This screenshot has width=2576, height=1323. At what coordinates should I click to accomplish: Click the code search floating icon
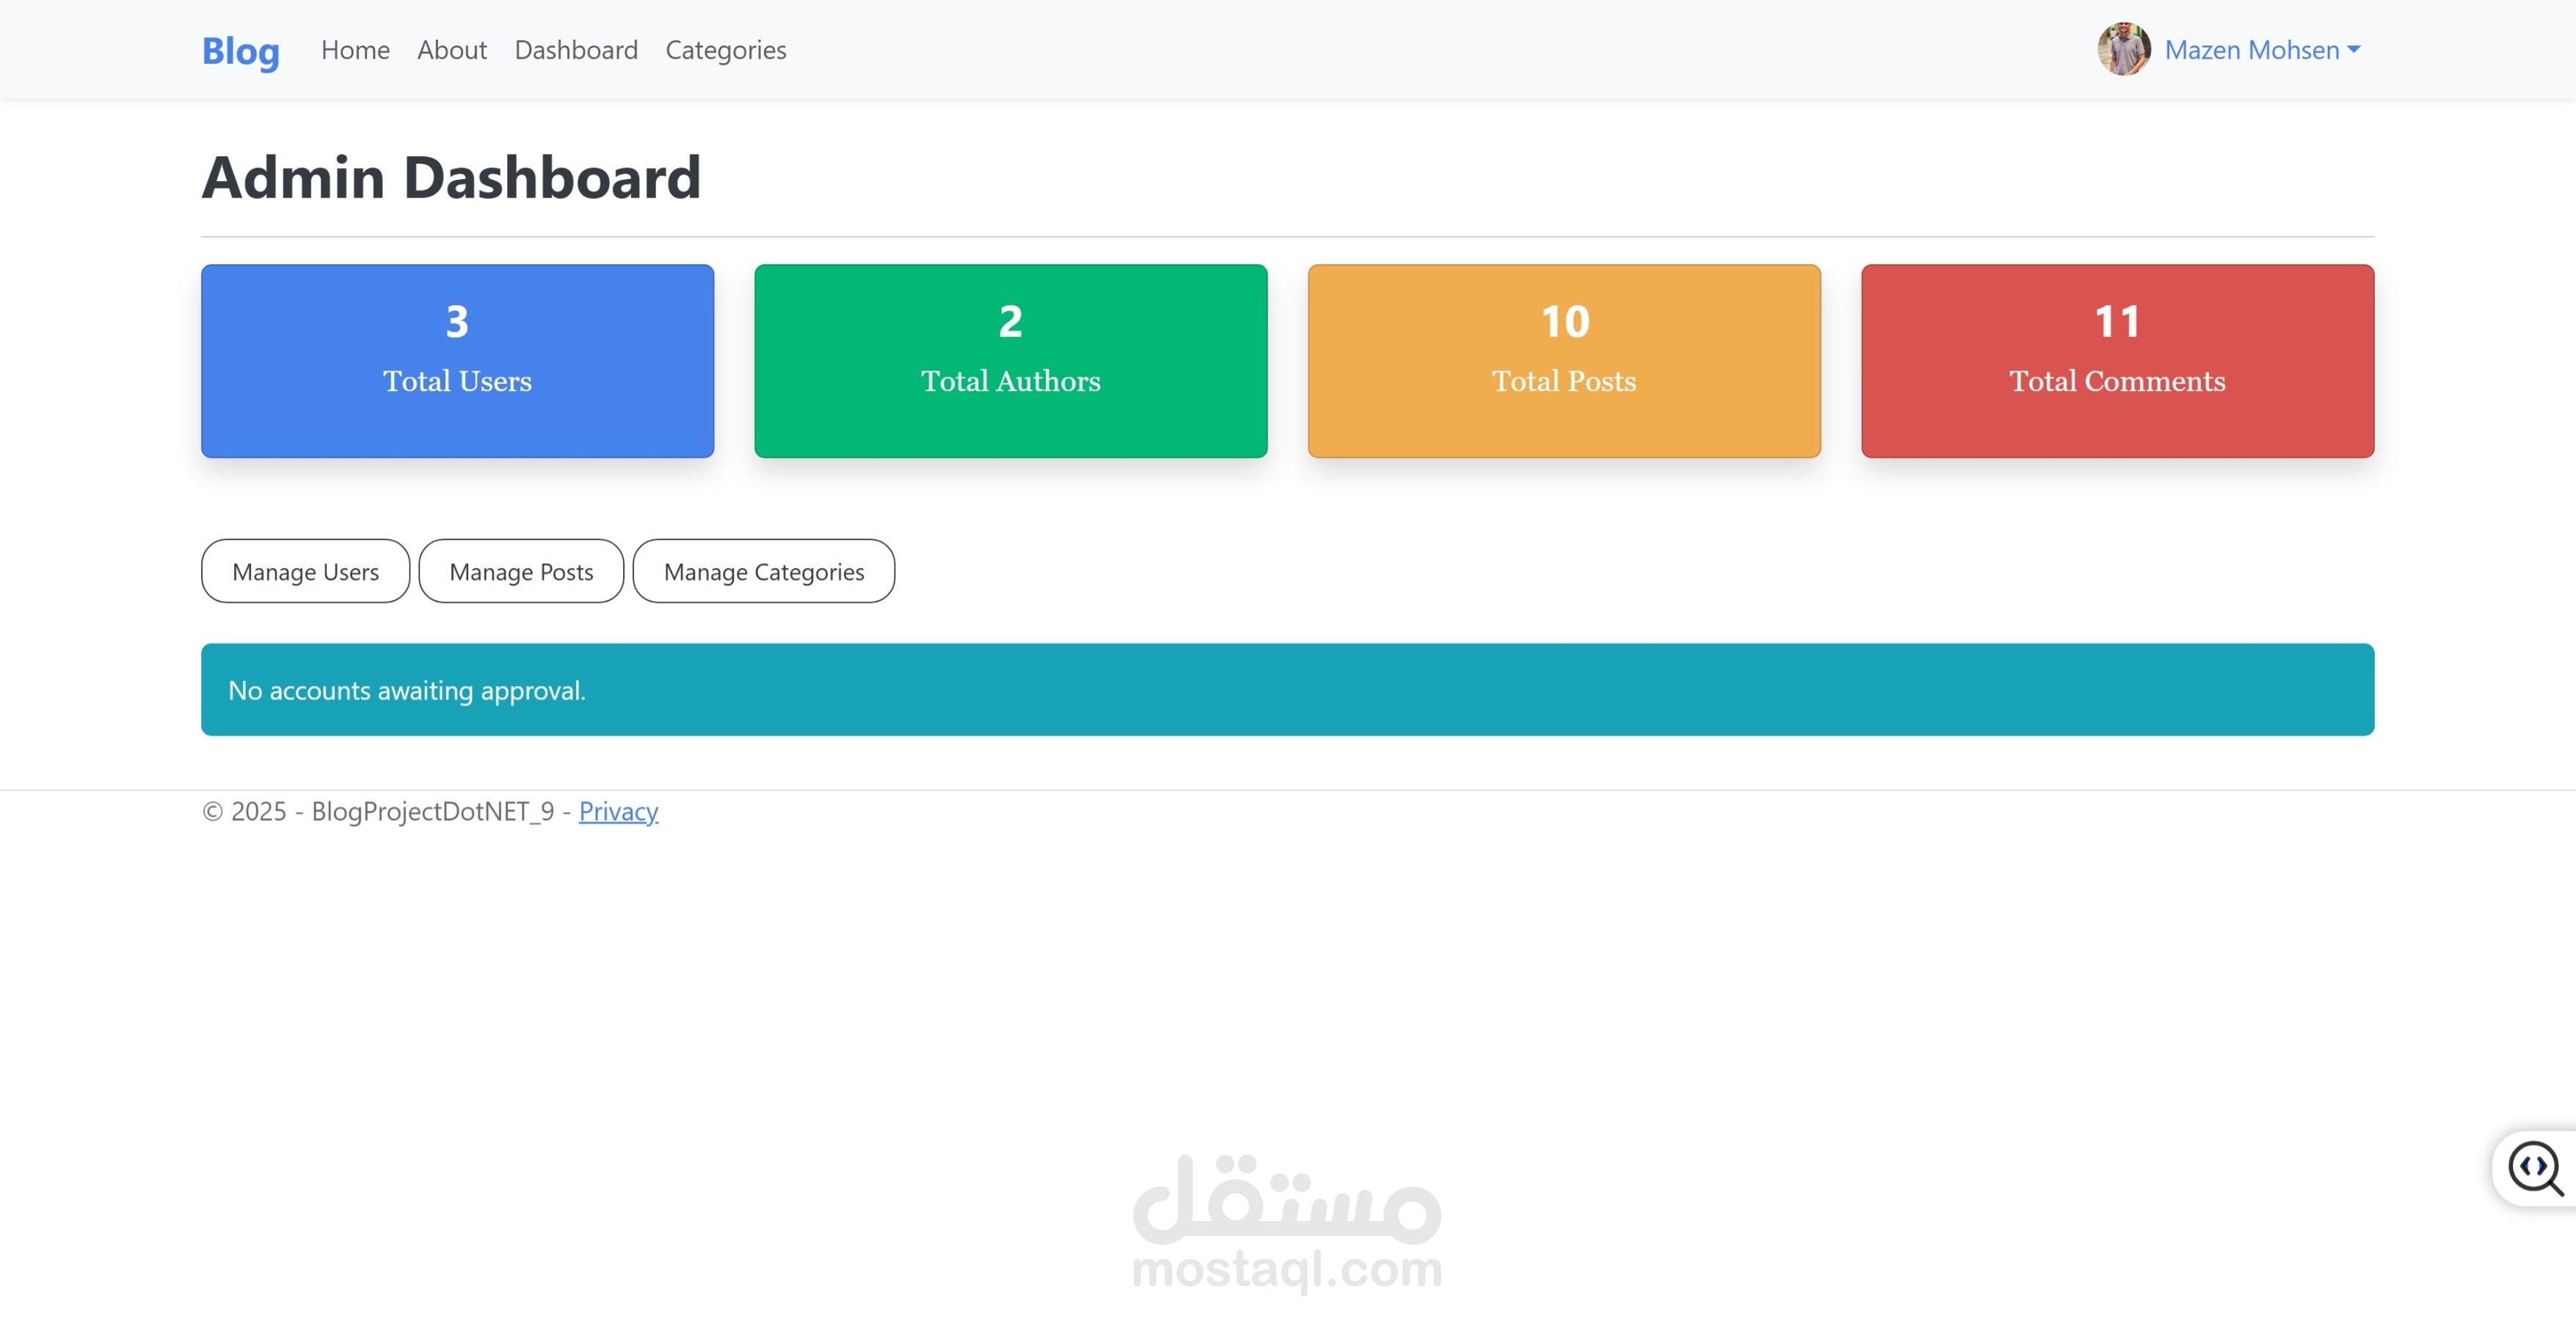pyautogui.click(x=2536, y=1168)
